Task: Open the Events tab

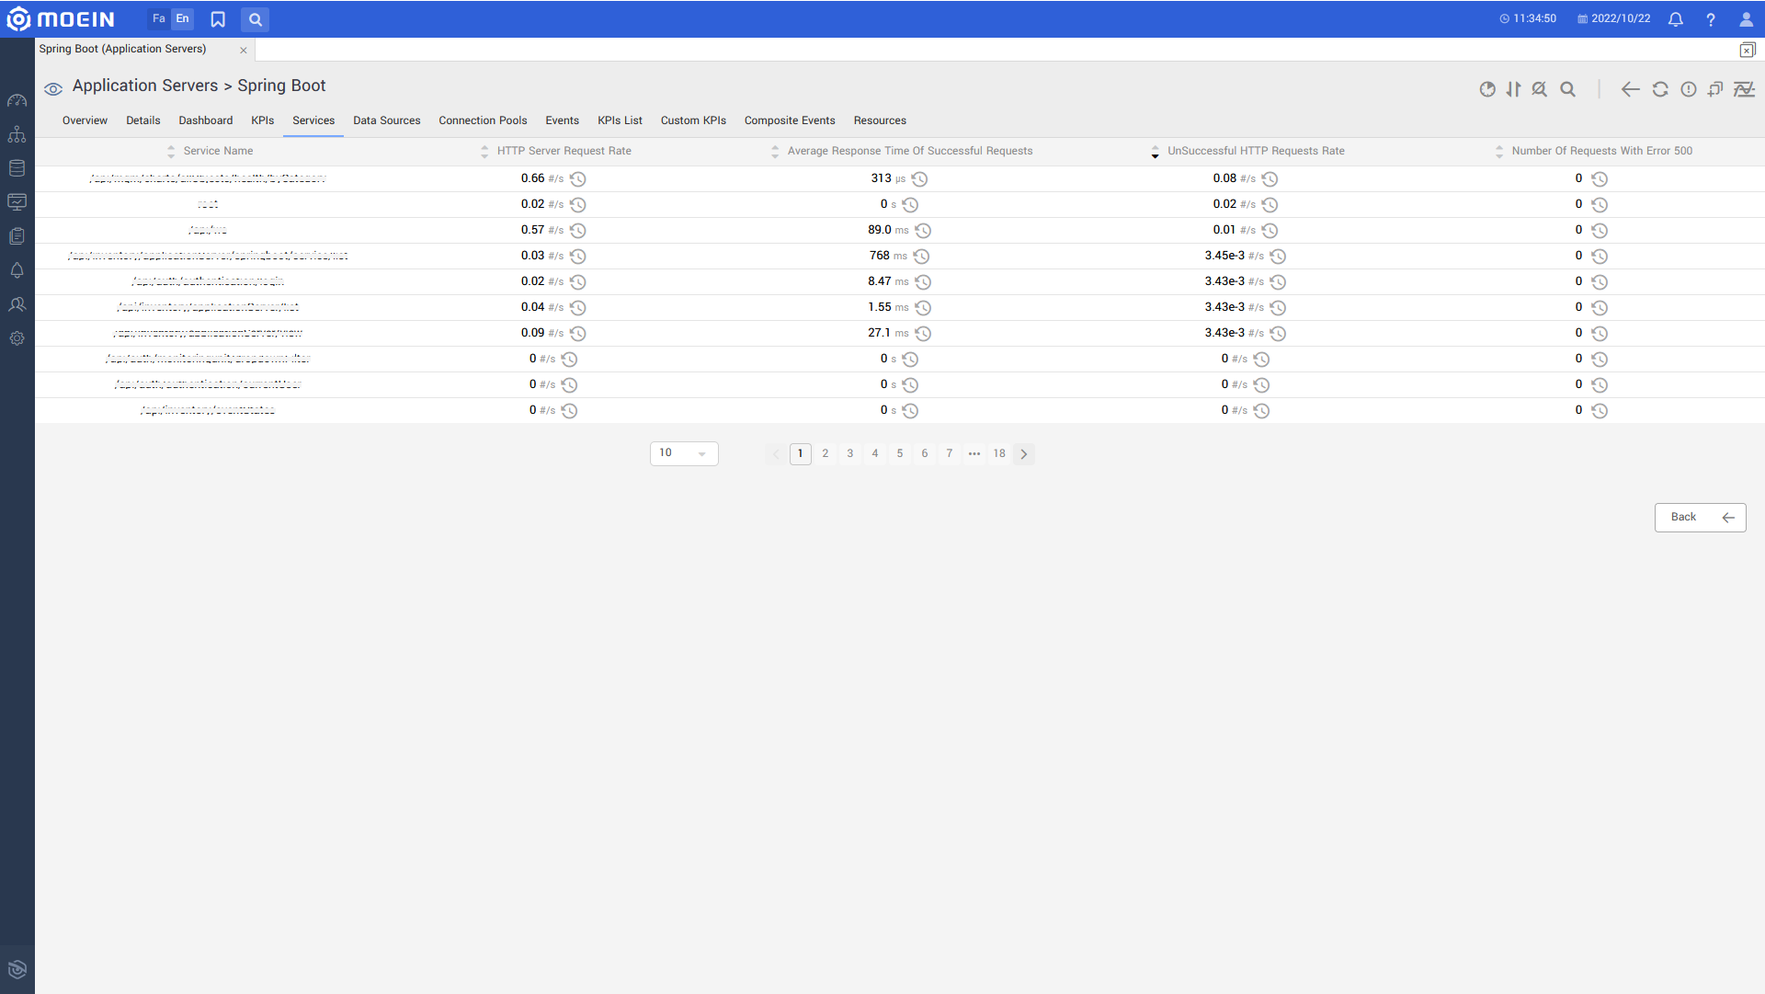Action: point(563,120)
